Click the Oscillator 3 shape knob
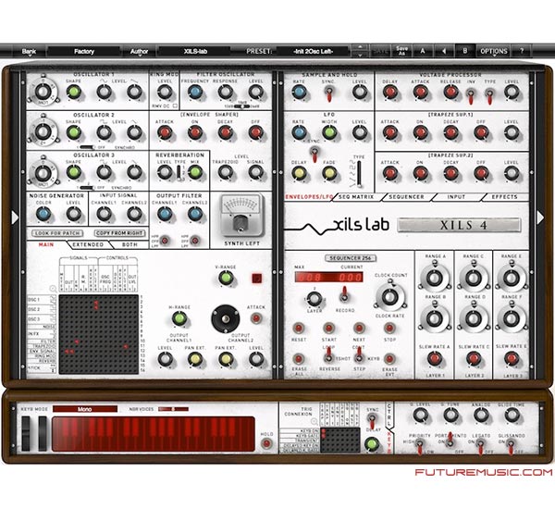The height and width of the screenshot is (509, 555). 73,172
